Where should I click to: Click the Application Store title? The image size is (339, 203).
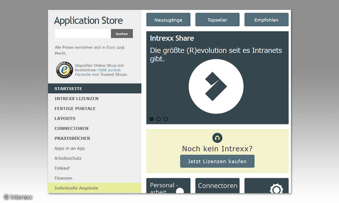point(88,21)
